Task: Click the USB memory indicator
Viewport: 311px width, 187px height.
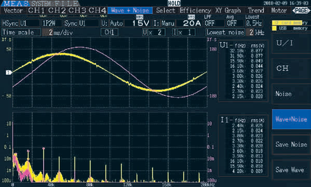Action: (290, 29)
